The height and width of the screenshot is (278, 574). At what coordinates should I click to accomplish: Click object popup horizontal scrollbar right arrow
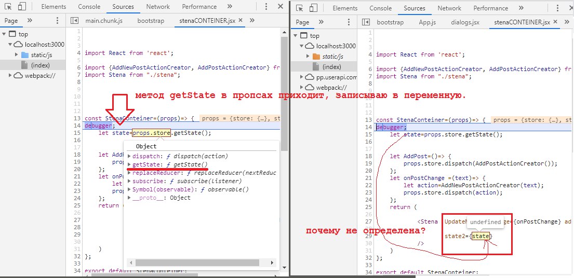tap(272, 262)
